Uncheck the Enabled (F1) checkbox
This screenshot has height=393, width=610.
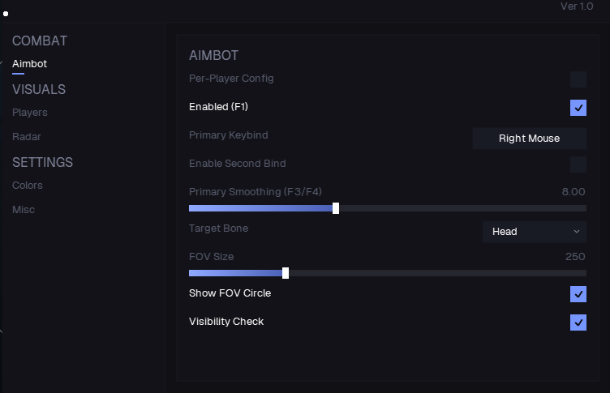tap(578, 107)
